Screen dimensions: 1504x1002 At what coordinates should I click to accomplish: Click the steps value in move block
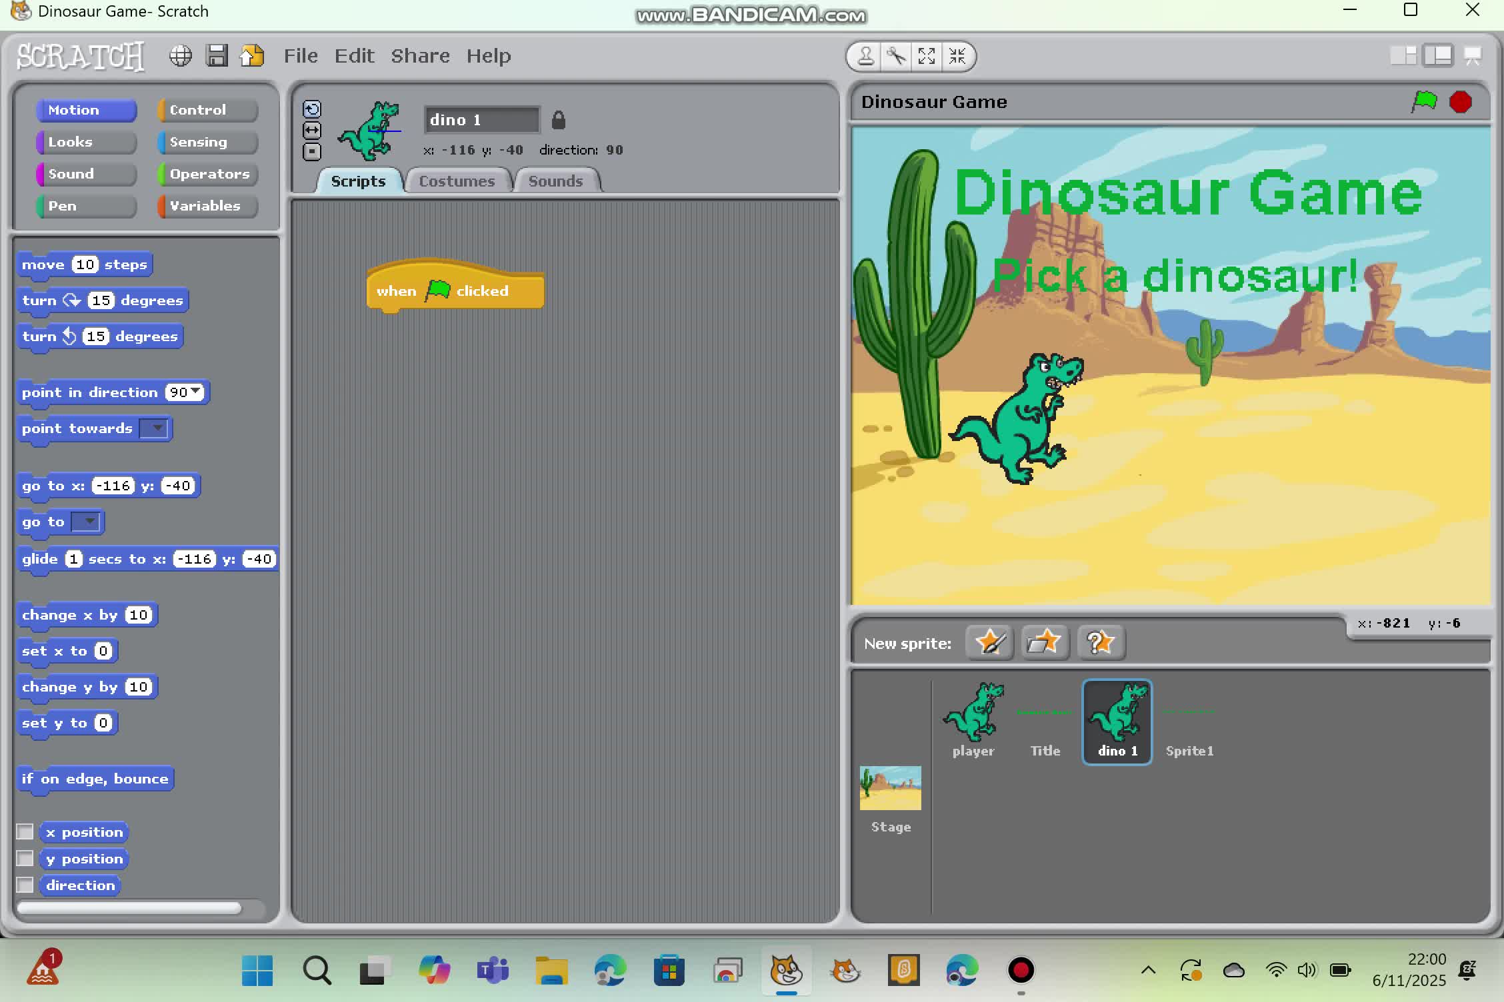(85, 264)
